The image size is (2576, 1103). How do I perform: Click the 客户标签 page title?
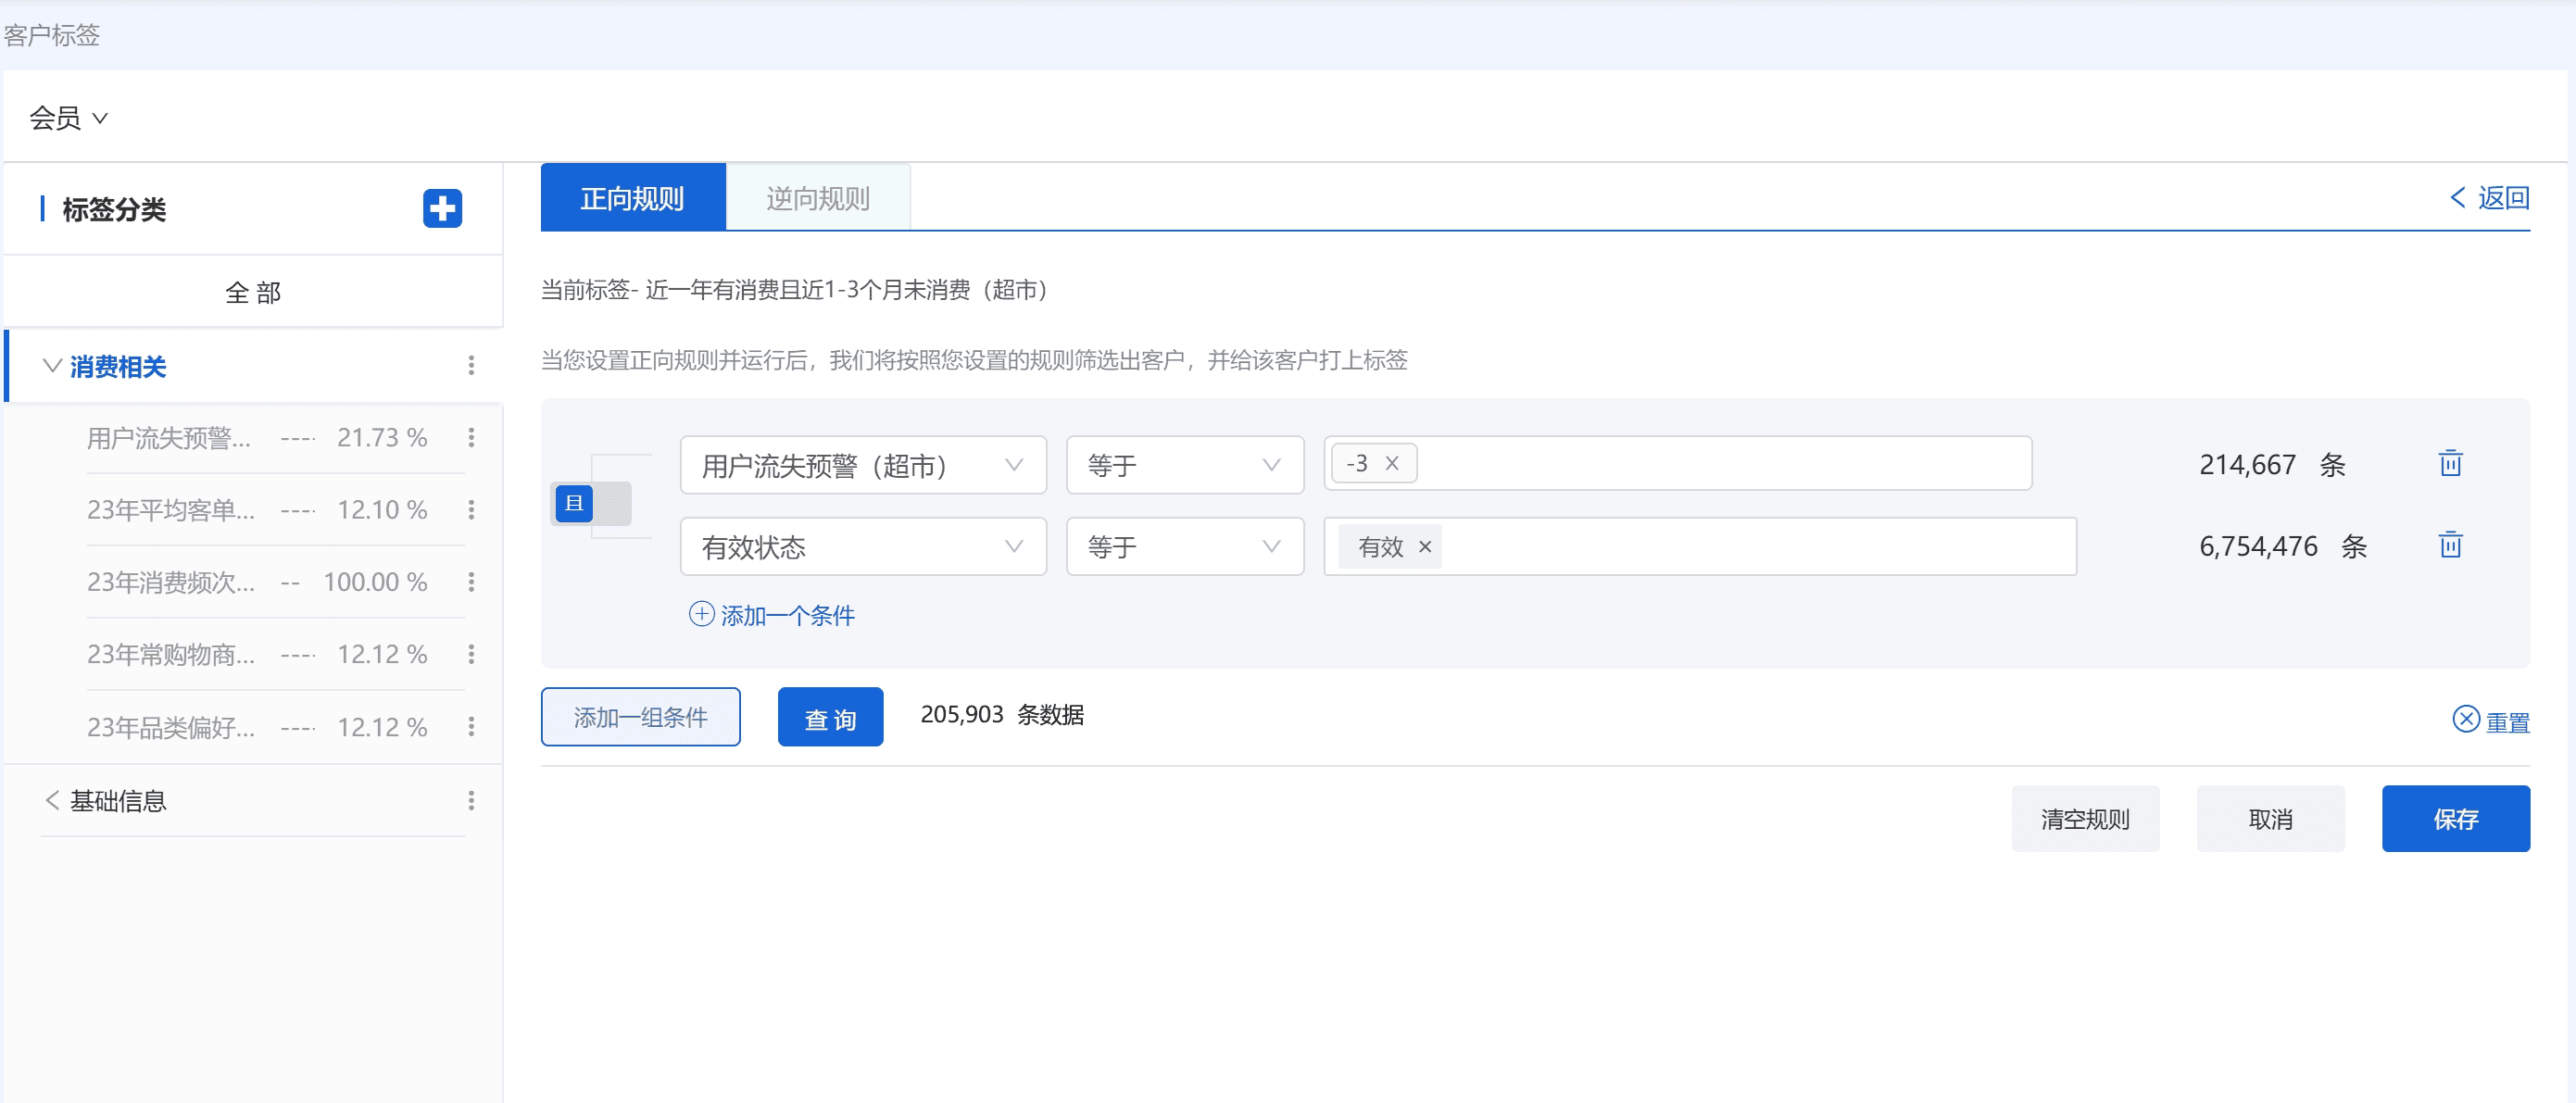point(51,35)
